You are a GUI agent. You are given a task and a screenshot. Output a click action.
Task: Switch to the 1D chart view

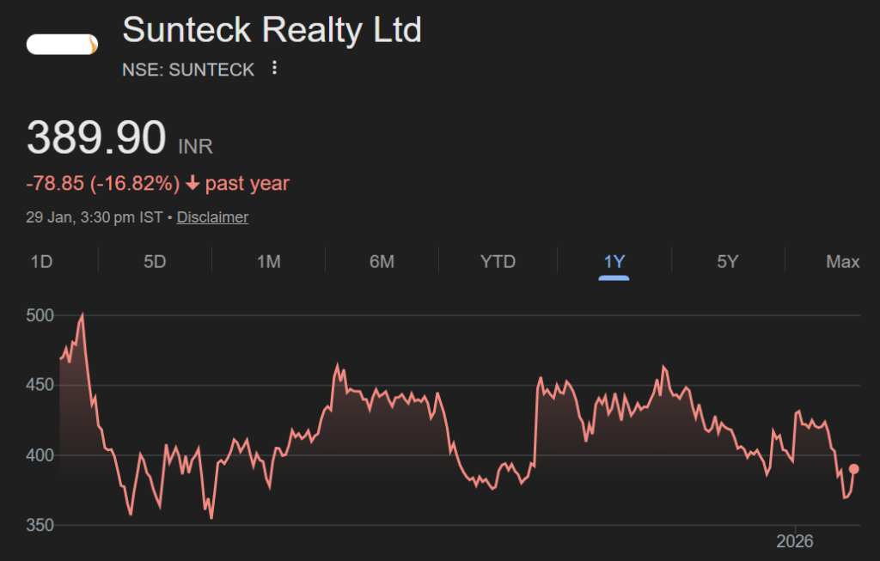40,261
